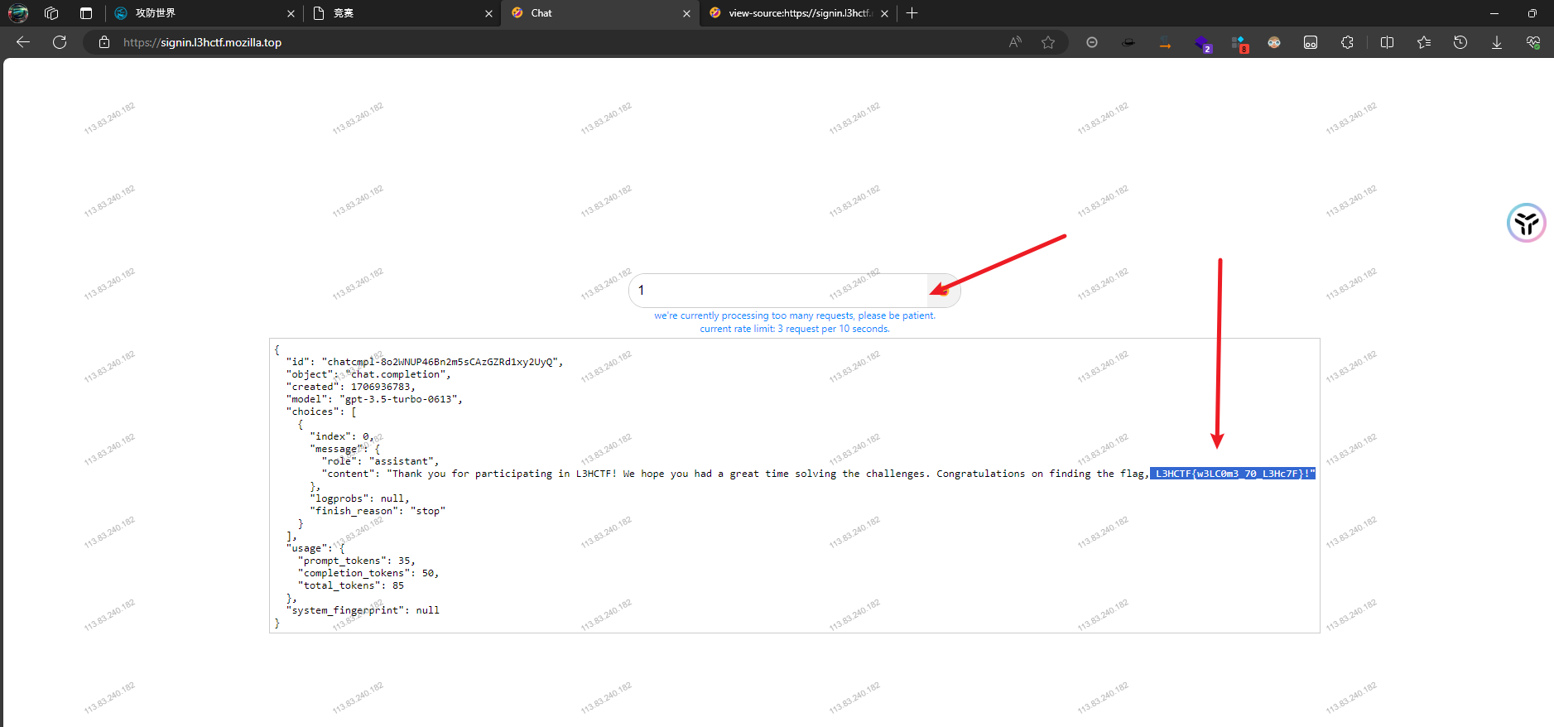
Task: Click the "model": "gpt-3.5-turbo-0613" line
Action: click(374, 399)
